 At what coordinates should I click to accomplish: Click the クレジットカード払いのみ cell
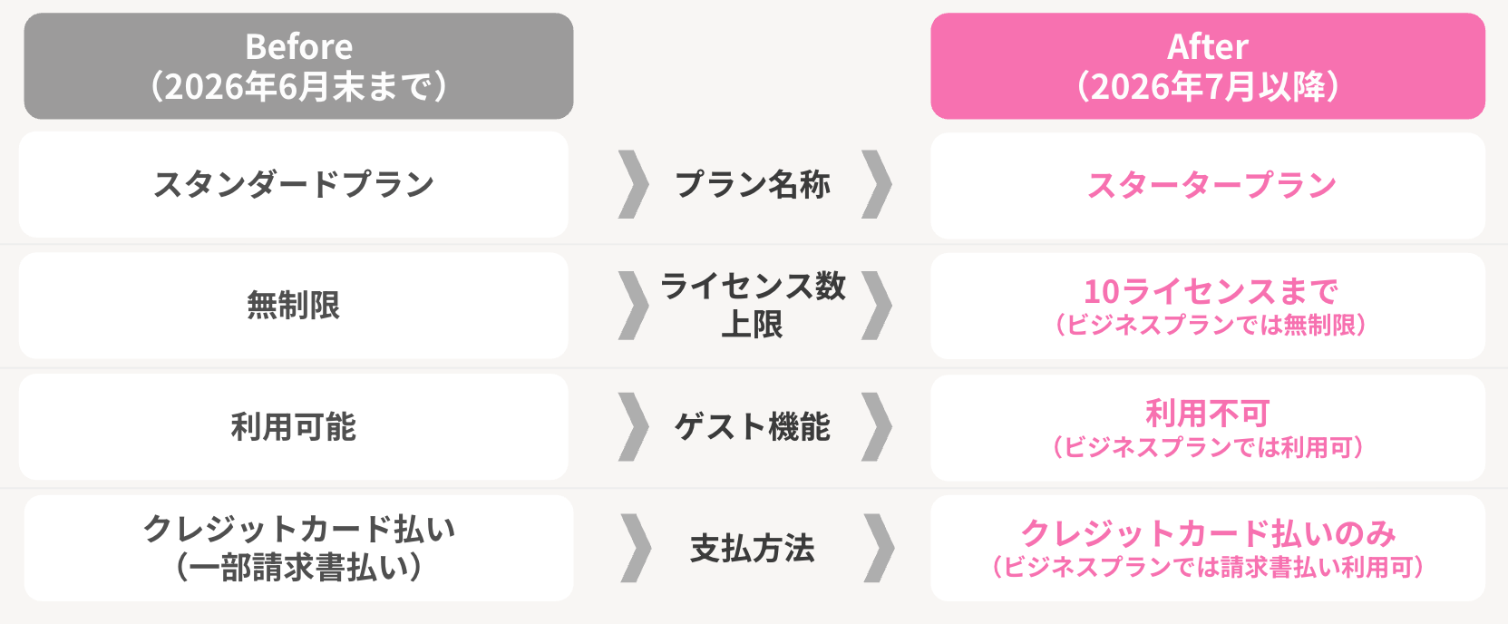click(x=1208, y=548)
